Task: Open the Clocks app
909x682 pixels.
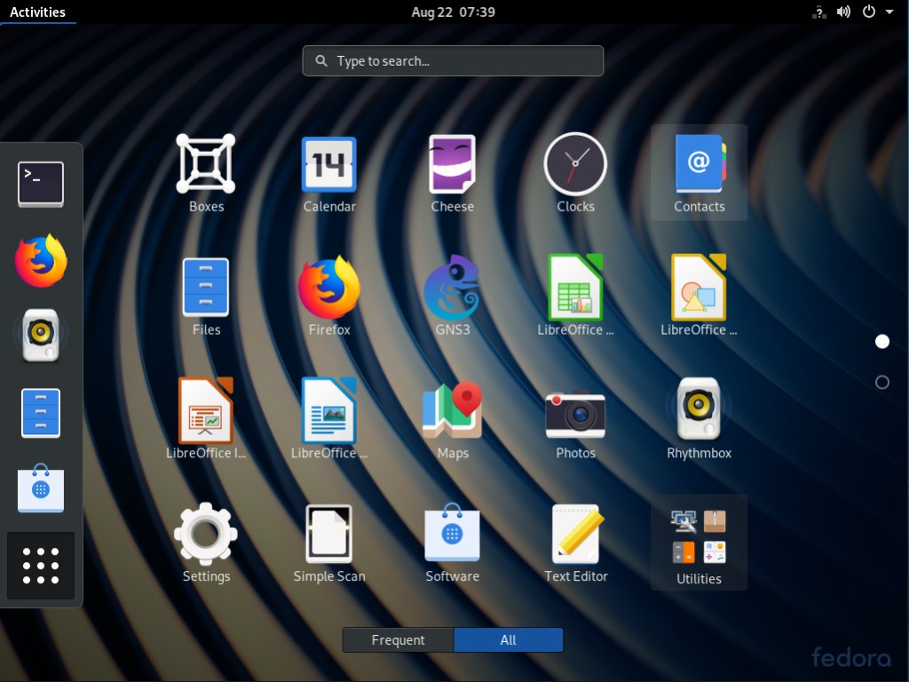Action: pyautogui.click(x=575, y=172)
